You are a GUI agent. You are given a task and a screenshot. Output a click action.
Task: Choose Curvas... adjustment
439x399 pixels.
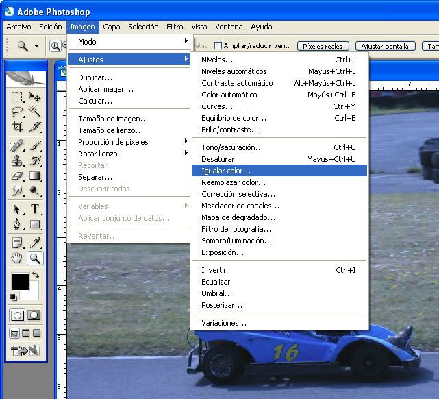coord(279,106)
